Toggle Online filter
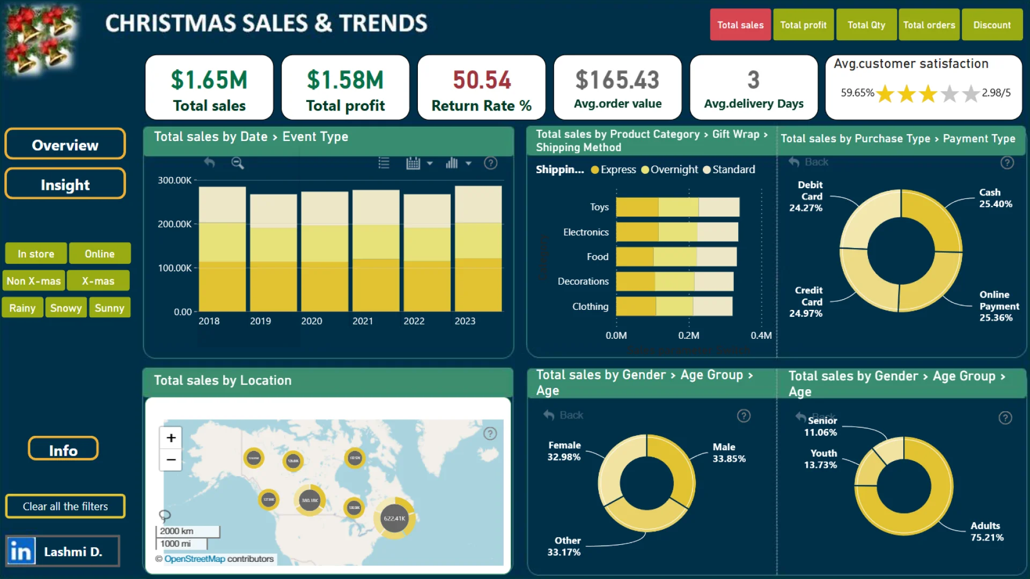 (x=100, y=254)
